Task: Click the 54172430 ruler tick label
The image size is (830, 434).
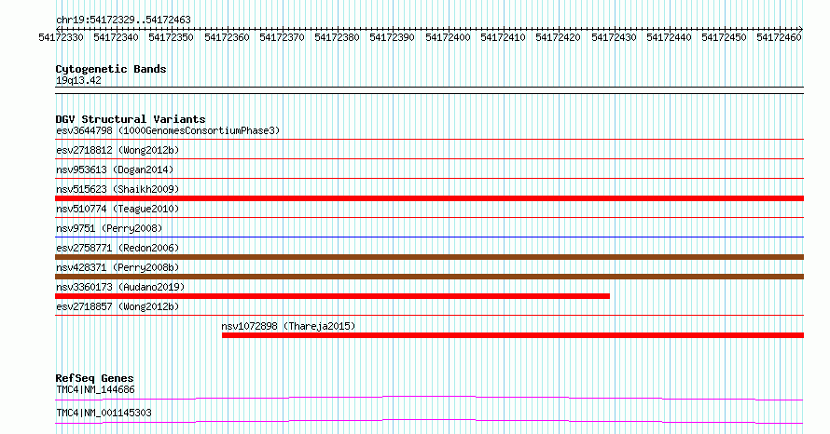Action: coord(614,37)
